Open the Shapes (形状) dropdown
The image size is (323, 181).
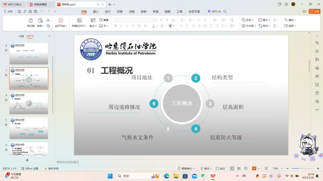248,20
